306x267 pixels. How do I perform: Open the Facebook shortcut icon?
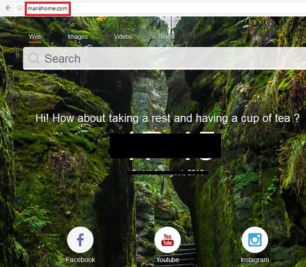80,240
